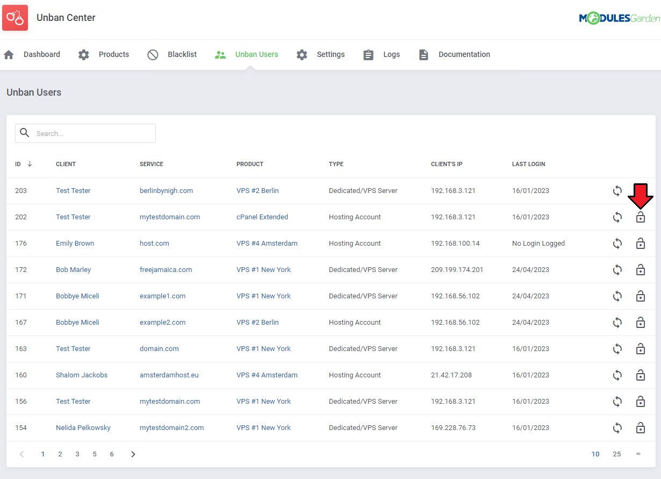Open client Emily Brown
The width and height of the screenshot is (661, 479).
[75, 244]
